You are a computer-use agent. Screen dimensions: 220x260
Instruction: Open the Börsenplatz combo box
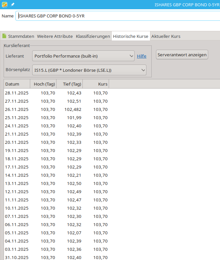[x=89, y=70]
